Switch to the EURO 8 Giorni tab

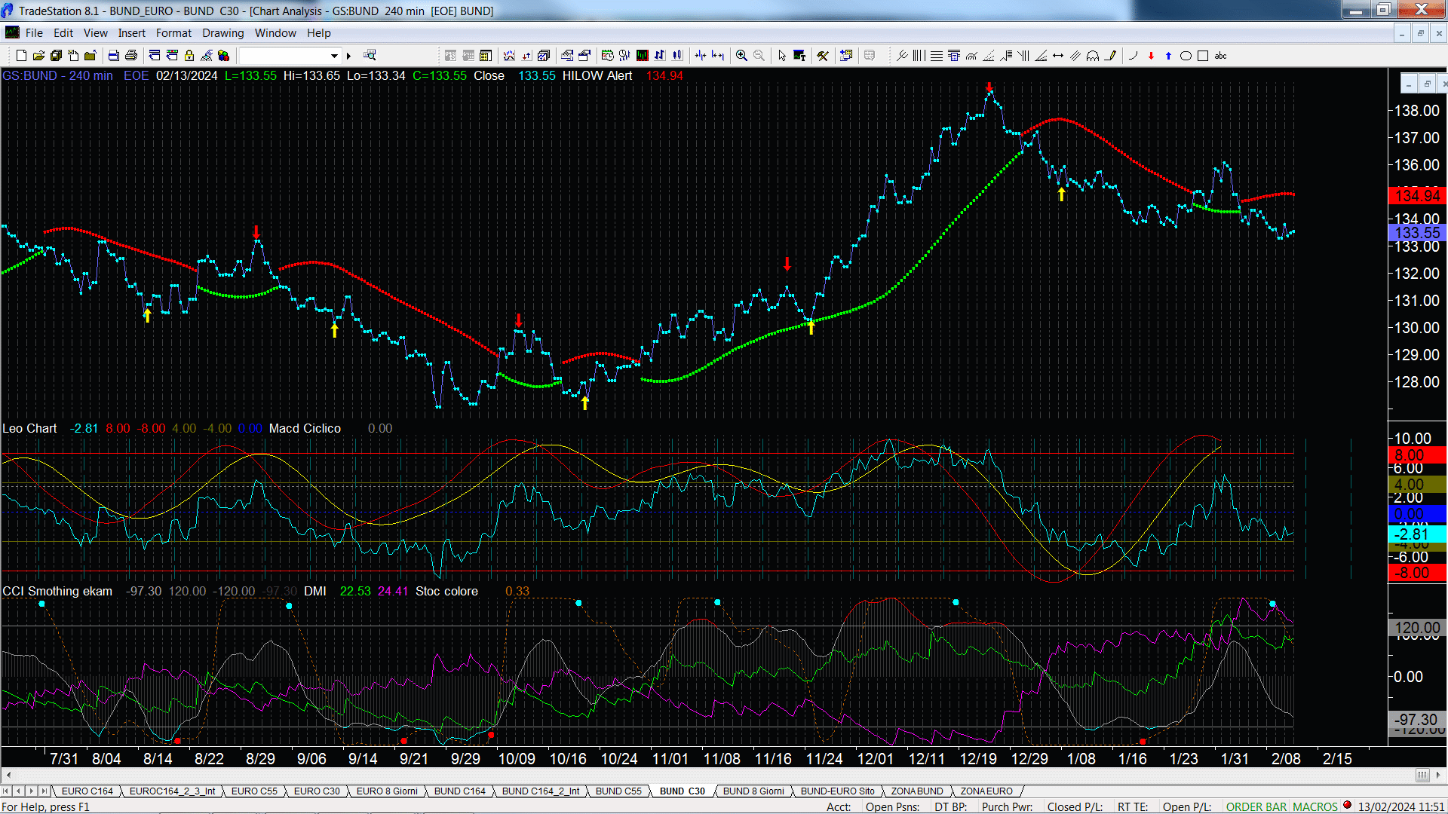tap(387, 791)
